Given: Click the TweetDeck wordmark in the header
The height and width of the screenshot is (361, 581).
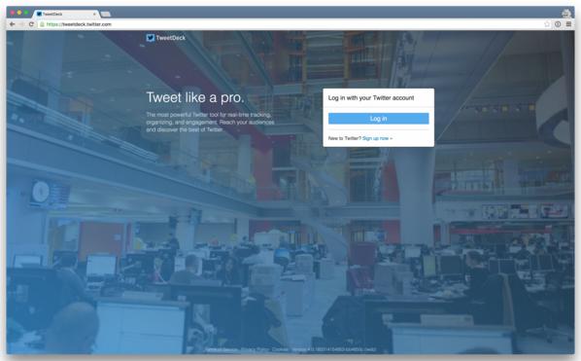Looking at the screenshot, I should click(x=171, y=38).
